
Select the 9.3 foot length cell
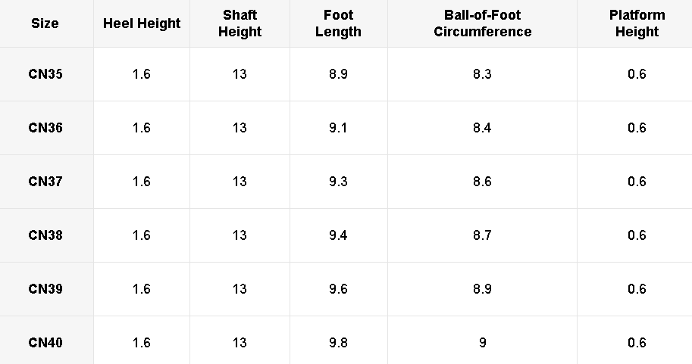tap(338, 182)
